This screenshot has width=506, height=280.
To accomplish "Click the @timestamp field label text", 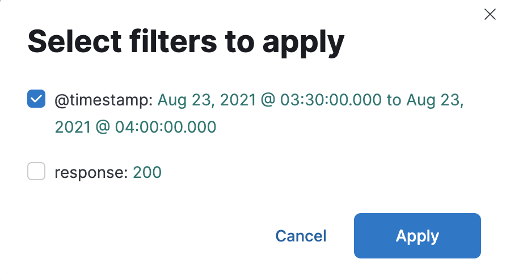I will click(104, 100).
